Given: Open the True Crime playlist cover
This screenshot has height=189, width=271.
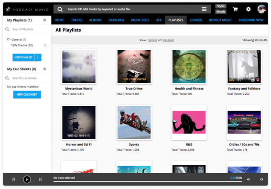Looking at the screenshot, I should (134, 67).
